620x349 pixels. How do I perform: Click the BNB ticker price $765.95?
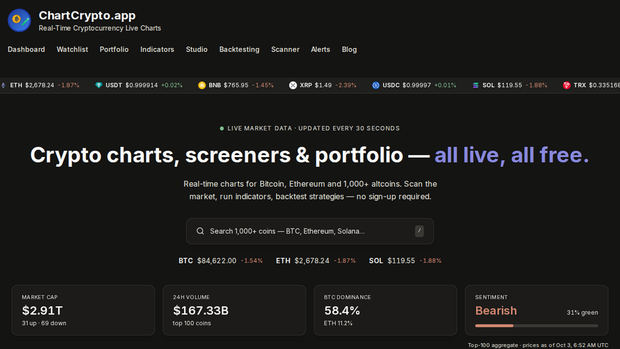[x=236, y=85]
